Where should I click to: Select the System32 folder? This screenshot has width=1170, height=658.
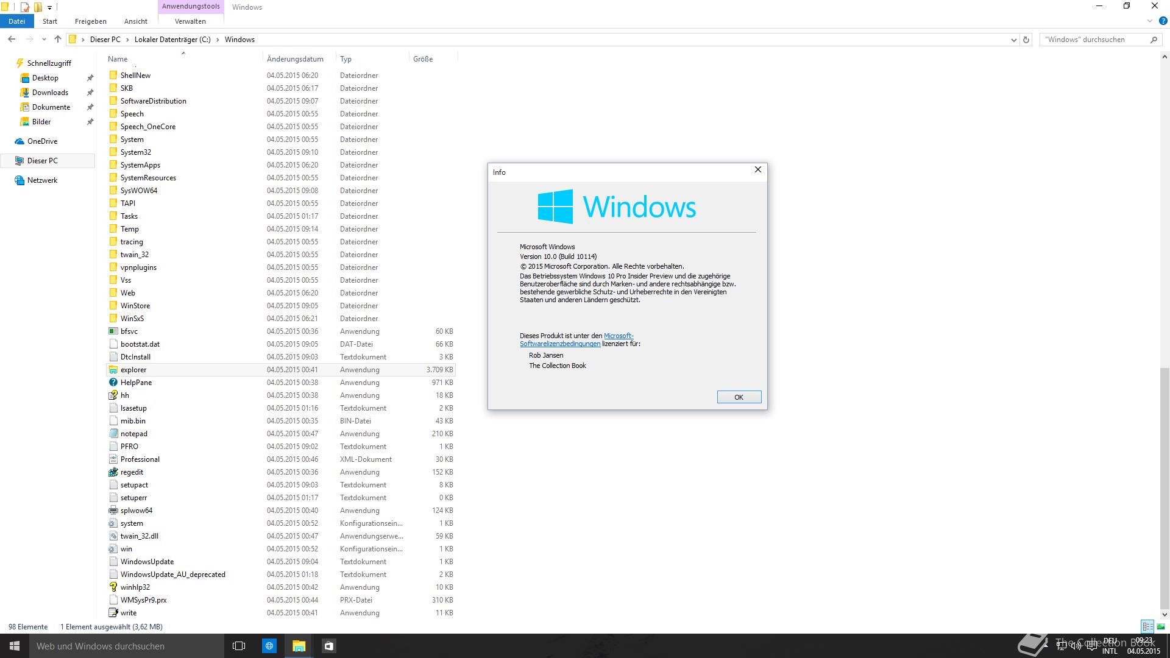[x=135, y=152]
